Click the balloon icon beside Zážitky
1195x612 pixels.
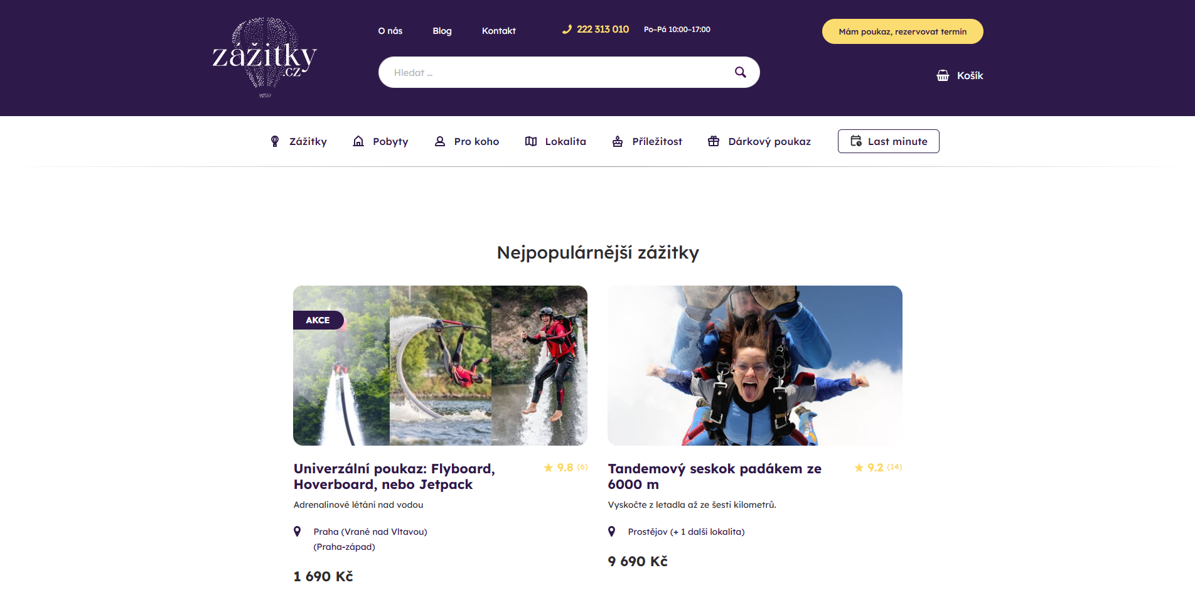pyautogui.click(x=274, y=141)
